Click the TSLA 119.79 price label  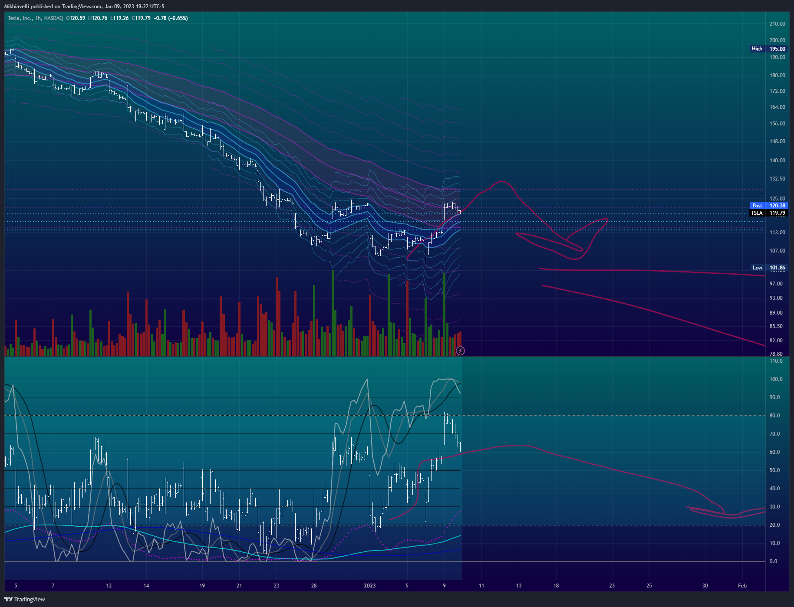[x=769, y=213]
